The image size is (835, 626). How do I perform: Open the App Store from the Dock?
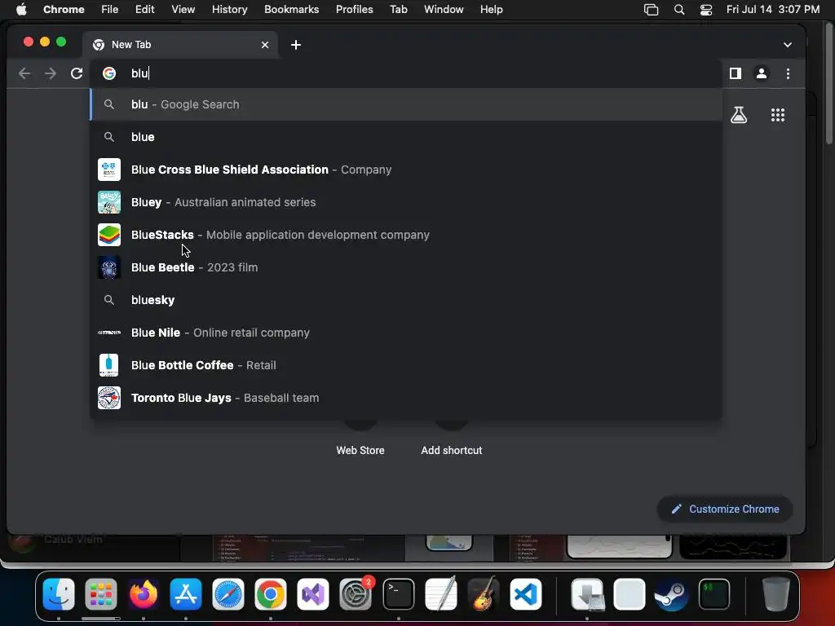click(186, 594)
